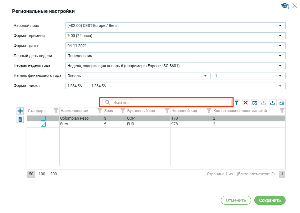Click the red X clear filter icon

coord(246,103)
